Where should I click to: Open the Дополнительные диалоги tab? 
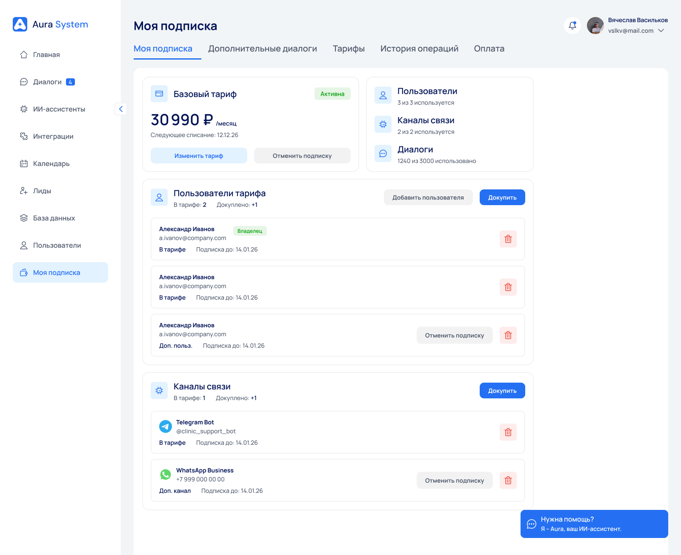(262, 49)
